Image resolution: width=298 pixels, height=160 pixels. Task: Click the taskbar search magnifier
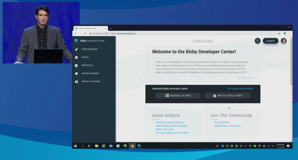pos(82,146)
